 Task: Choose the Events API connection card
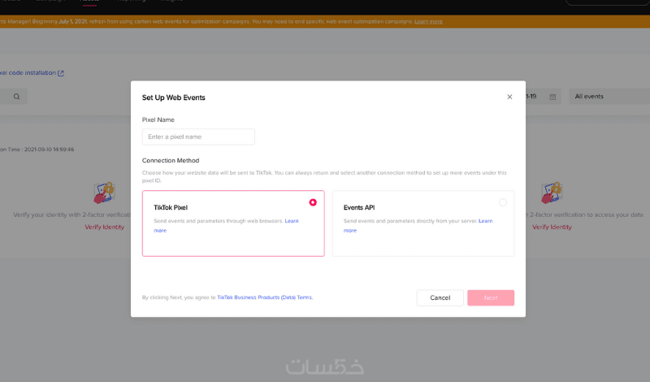click(x=422, y=224)
